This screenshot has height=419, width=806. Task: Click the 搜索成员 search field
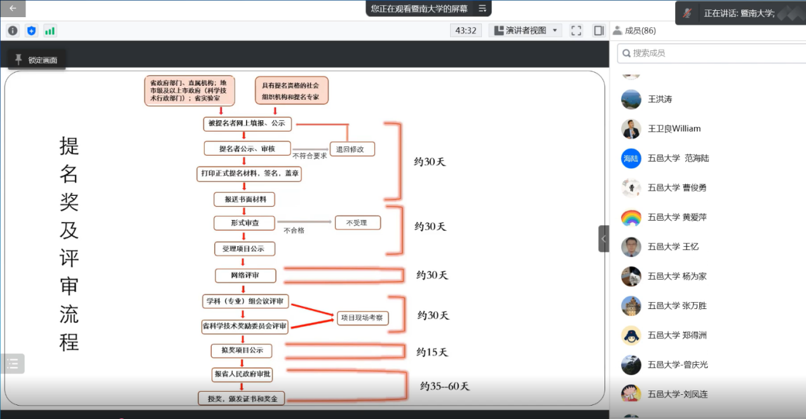pyautogui.click(x=706, y=53)
